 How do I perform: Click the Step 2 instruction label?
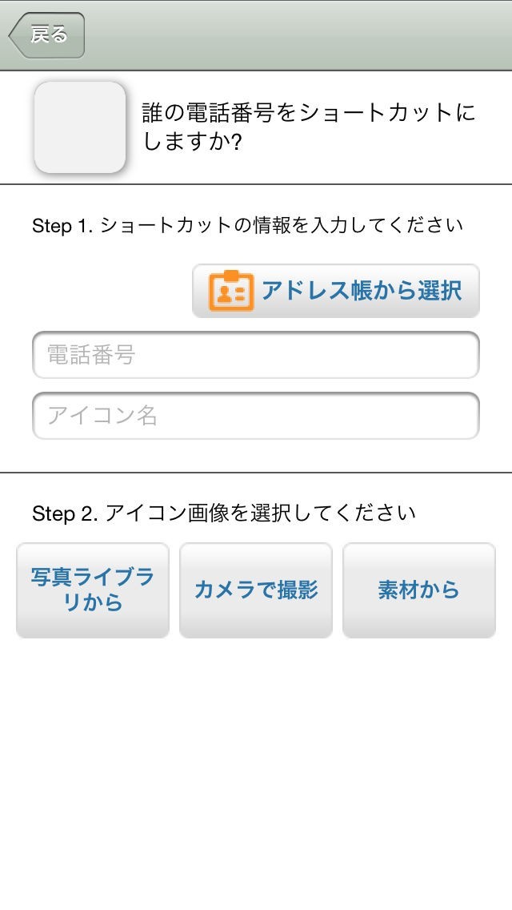tap(224, 513)
